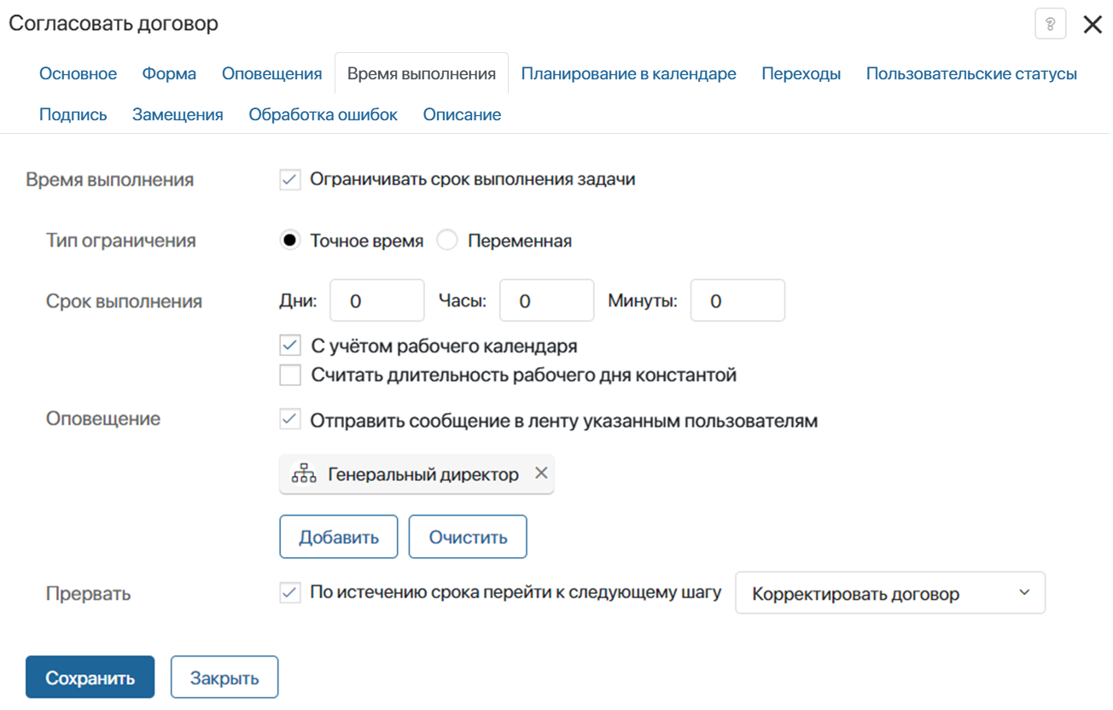Viewport: 1113px width, 710px height.
Task: Close the Согласовать договор dialog with the X
Action: click(1093, 24)
